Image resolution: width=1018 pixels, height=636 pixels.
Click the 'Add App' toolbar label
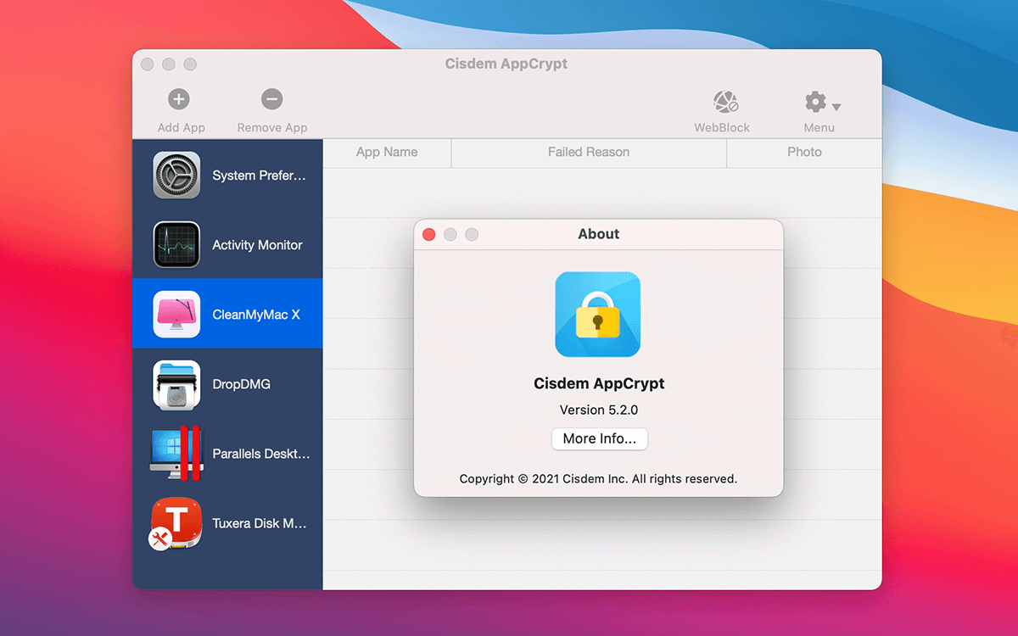click(182, 128)
